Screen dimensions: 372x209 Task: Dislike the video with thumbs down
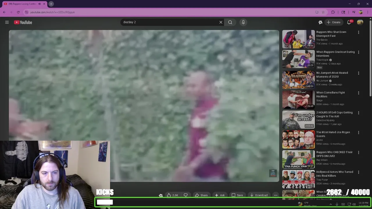[x=186, y=195]
